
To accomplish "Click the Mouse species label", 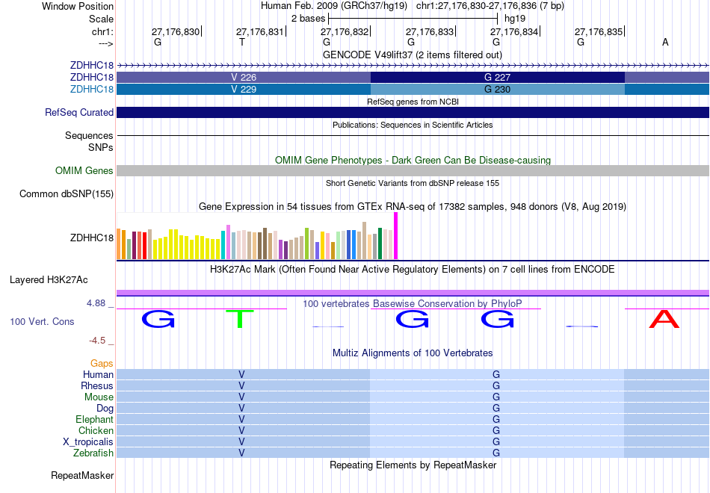I will tap(99, 397).
